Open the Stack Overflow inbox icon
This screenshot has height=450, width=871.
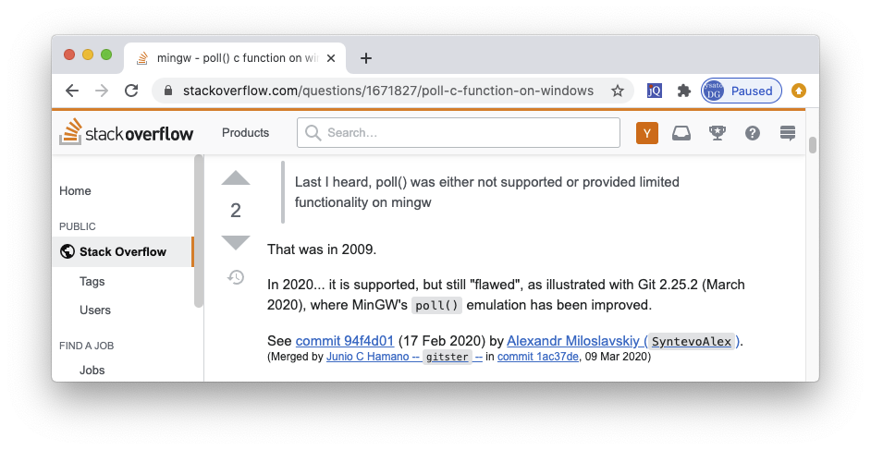click(681, 133)
